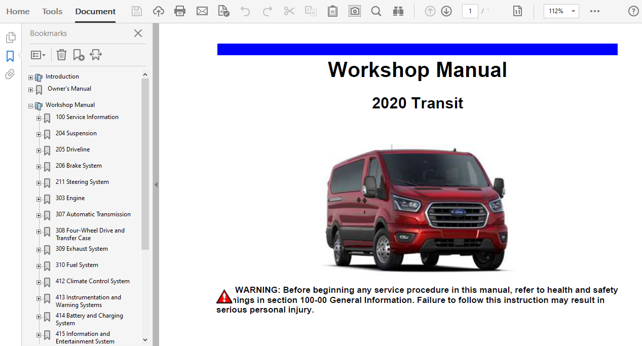Select the Take a Snapshot tool
642x346 pixels.
click(355, 11)
